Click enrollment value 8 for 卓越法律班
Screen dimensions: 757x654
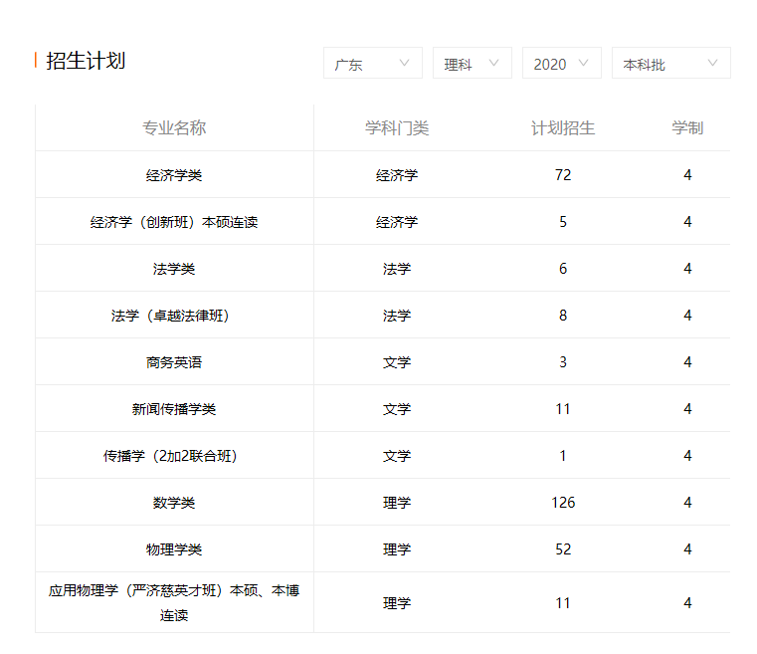(x=563, y=316)
